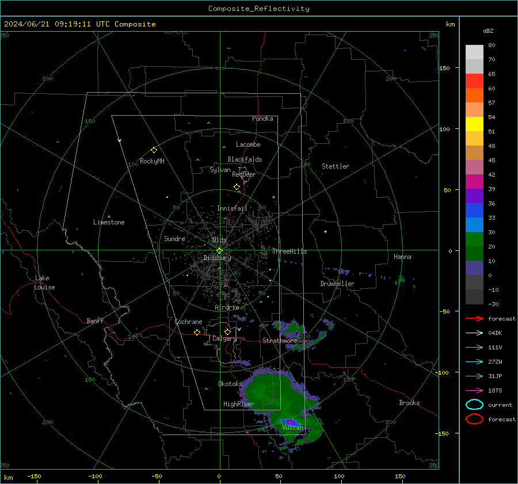Click the Cochrane town label
518x484 pixels.
(188, 322)
